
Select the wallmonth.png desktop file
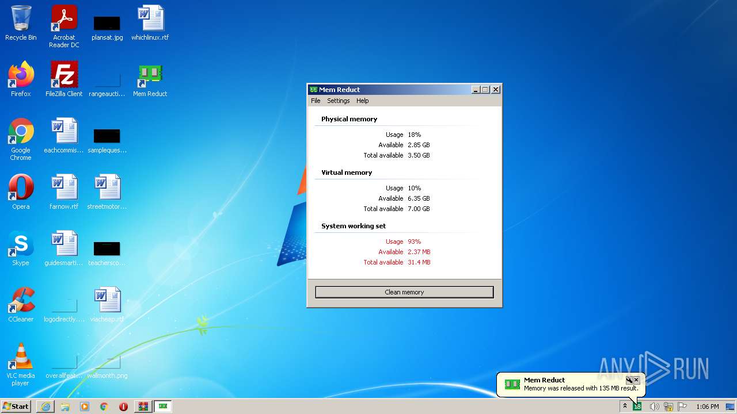pos(107,365)
